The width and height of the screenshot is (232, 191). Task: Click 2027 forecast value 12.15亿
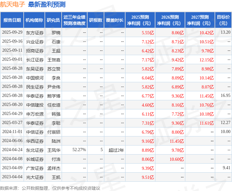click(x=206, y=60)
